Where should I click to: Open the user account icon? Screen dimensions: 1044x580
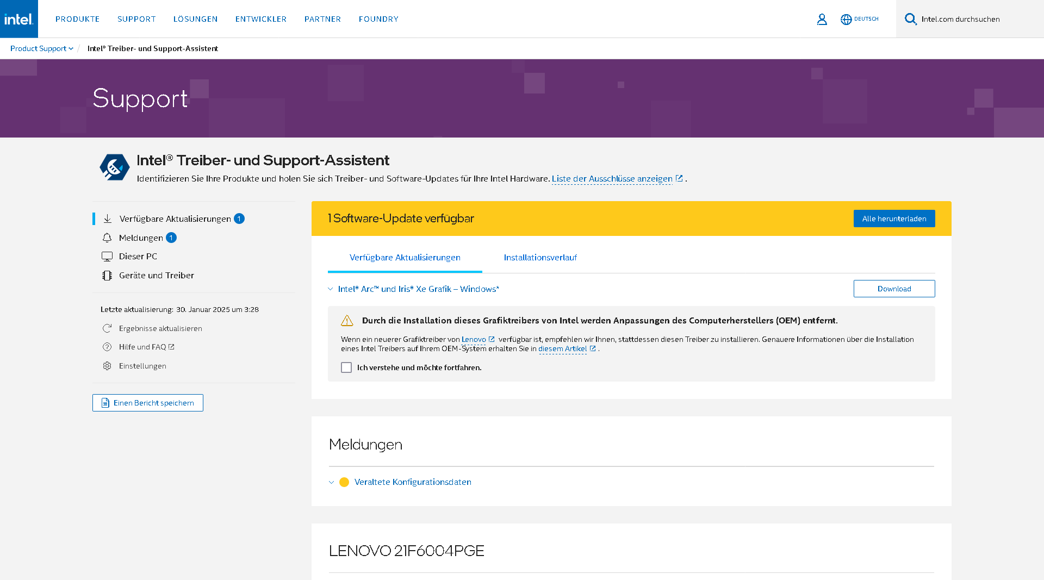click(822, 19)
